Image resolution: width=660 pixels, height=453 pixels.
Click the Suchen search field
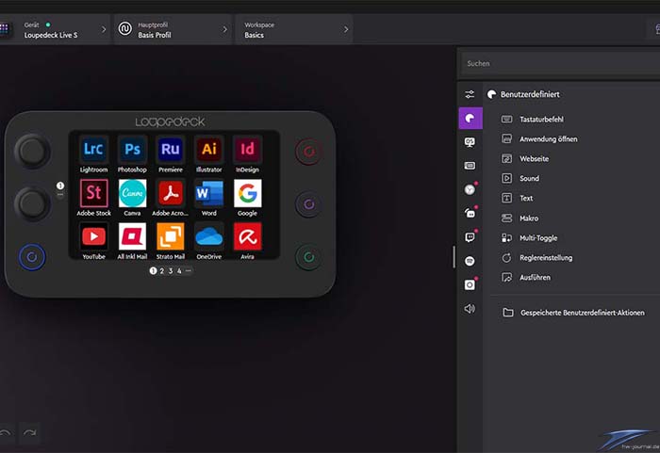(556, 64)
